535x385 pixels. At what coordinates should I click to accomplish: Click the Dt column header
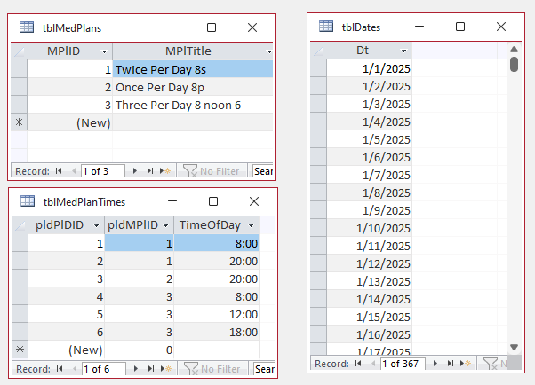pos(369,51)
